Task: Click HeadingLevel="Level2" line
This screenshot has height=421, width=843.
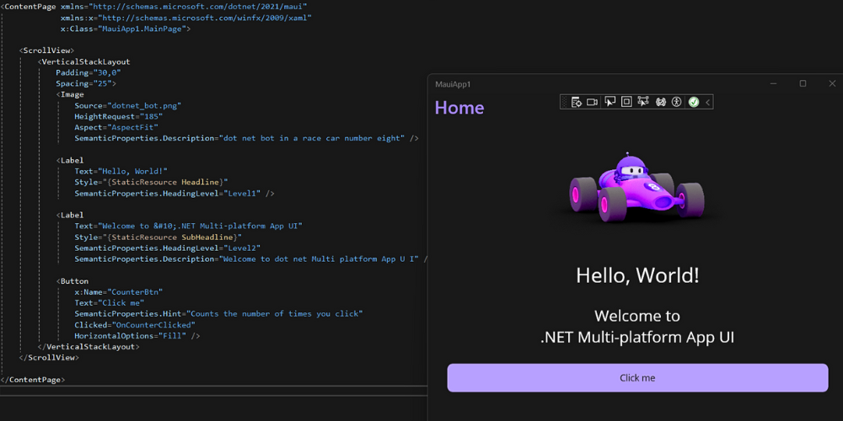Action: click(167, 248)
